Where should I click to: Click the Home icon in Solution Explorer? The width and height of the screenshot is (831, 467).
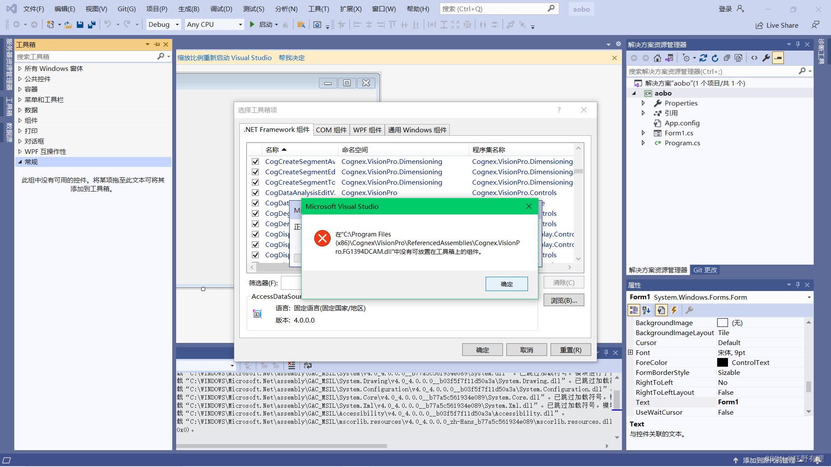pos(657,58)
